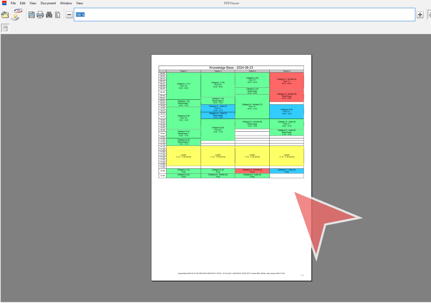
Task: Click the yellow Lunch block under Tatami 1
Action: pos(183,156)
